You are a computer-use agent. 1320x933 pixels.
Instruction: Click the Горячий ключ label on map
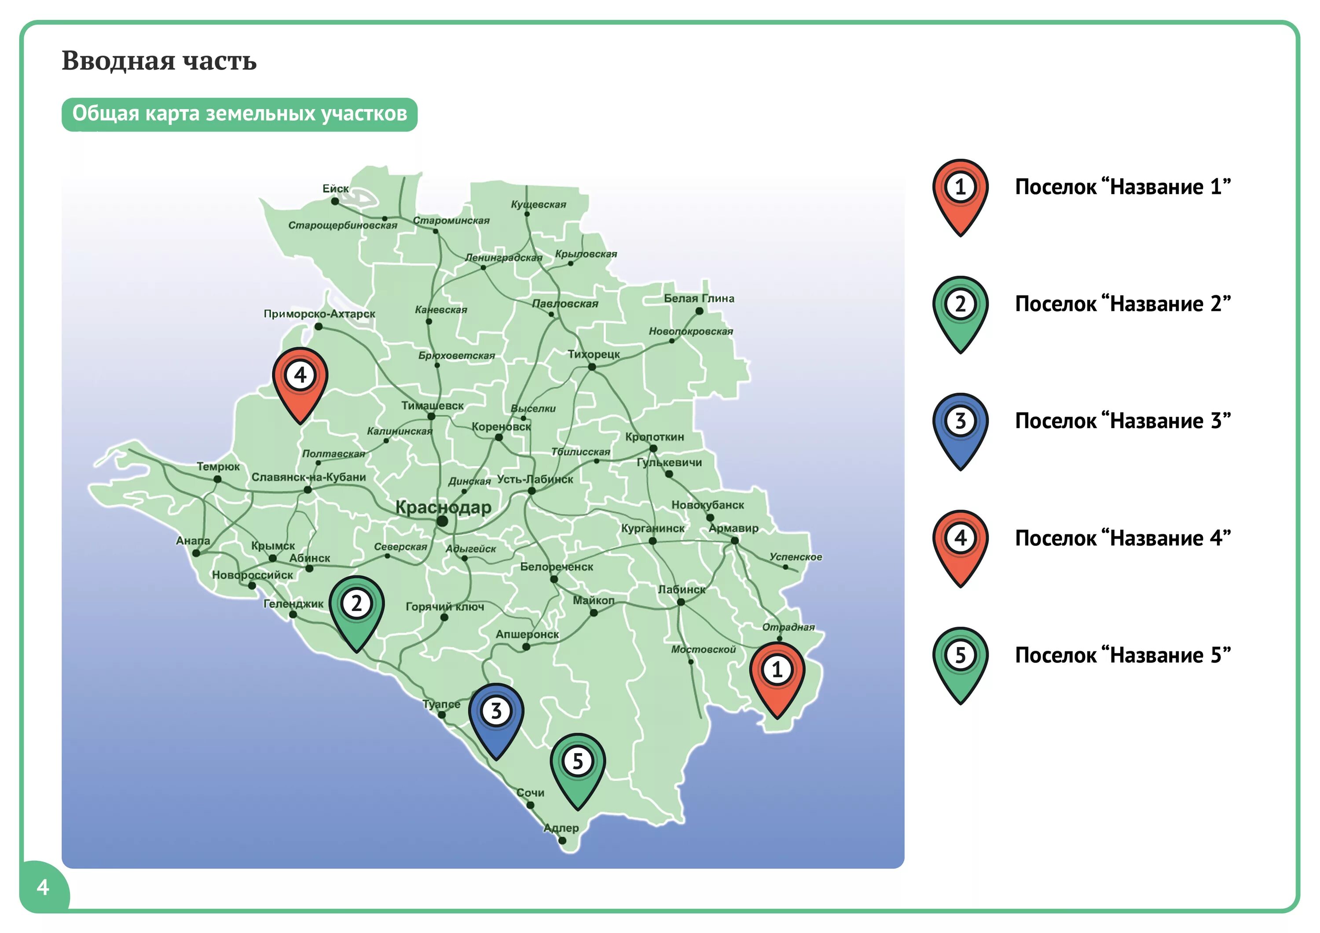pyautogui.click(x=445, y=607)
